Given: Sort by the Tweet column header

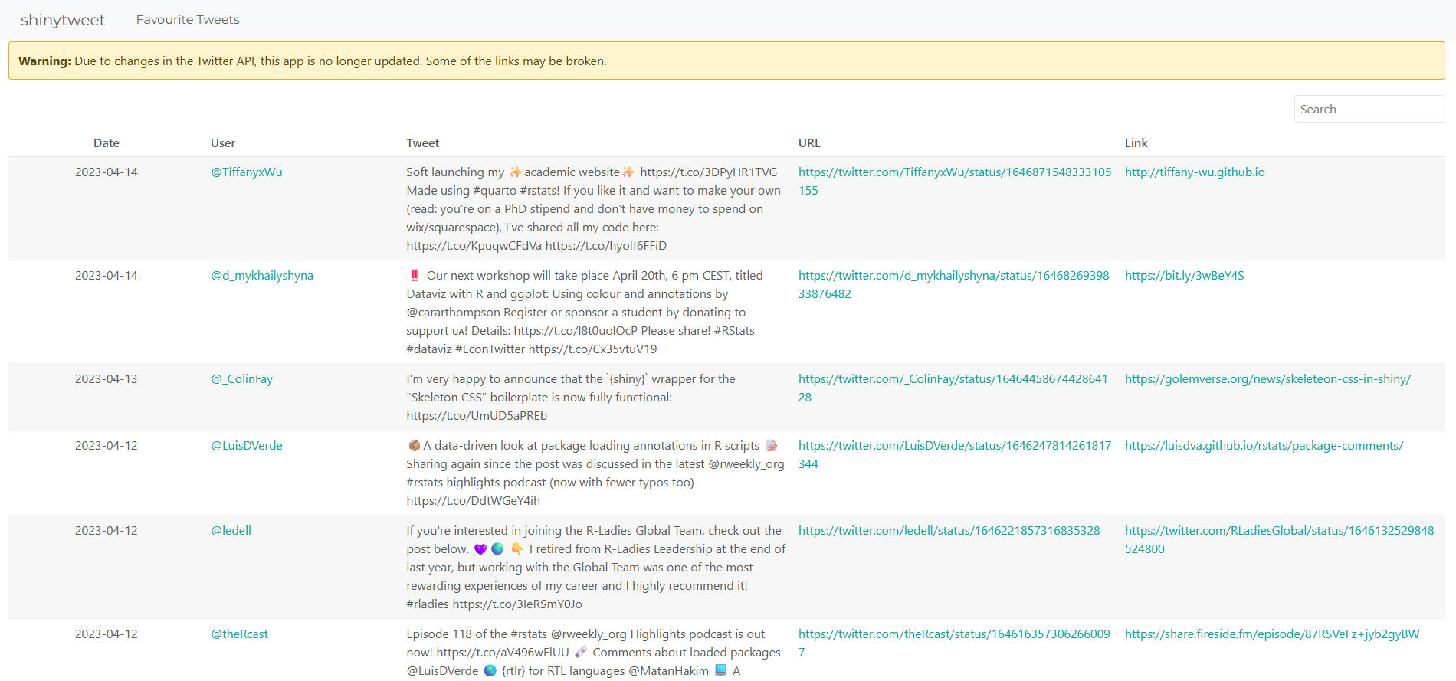Looking at the screenshot, I should tap(423, 143).
